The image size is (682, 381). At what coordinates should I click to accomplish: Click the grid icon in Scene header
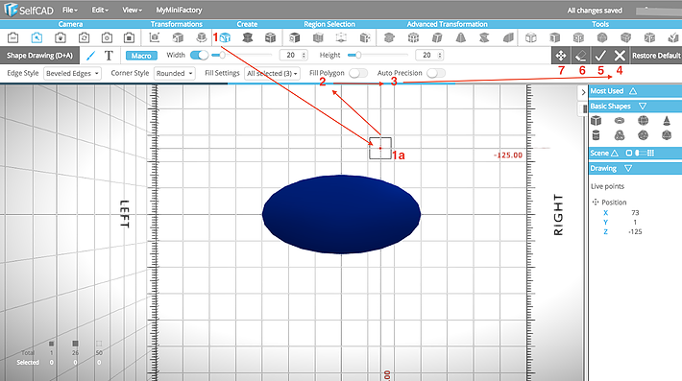[x=650, y=153]
